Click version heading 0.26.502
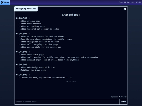Image resolution: width=142 pixels, height=106 pixels. [x=23, y=75]
